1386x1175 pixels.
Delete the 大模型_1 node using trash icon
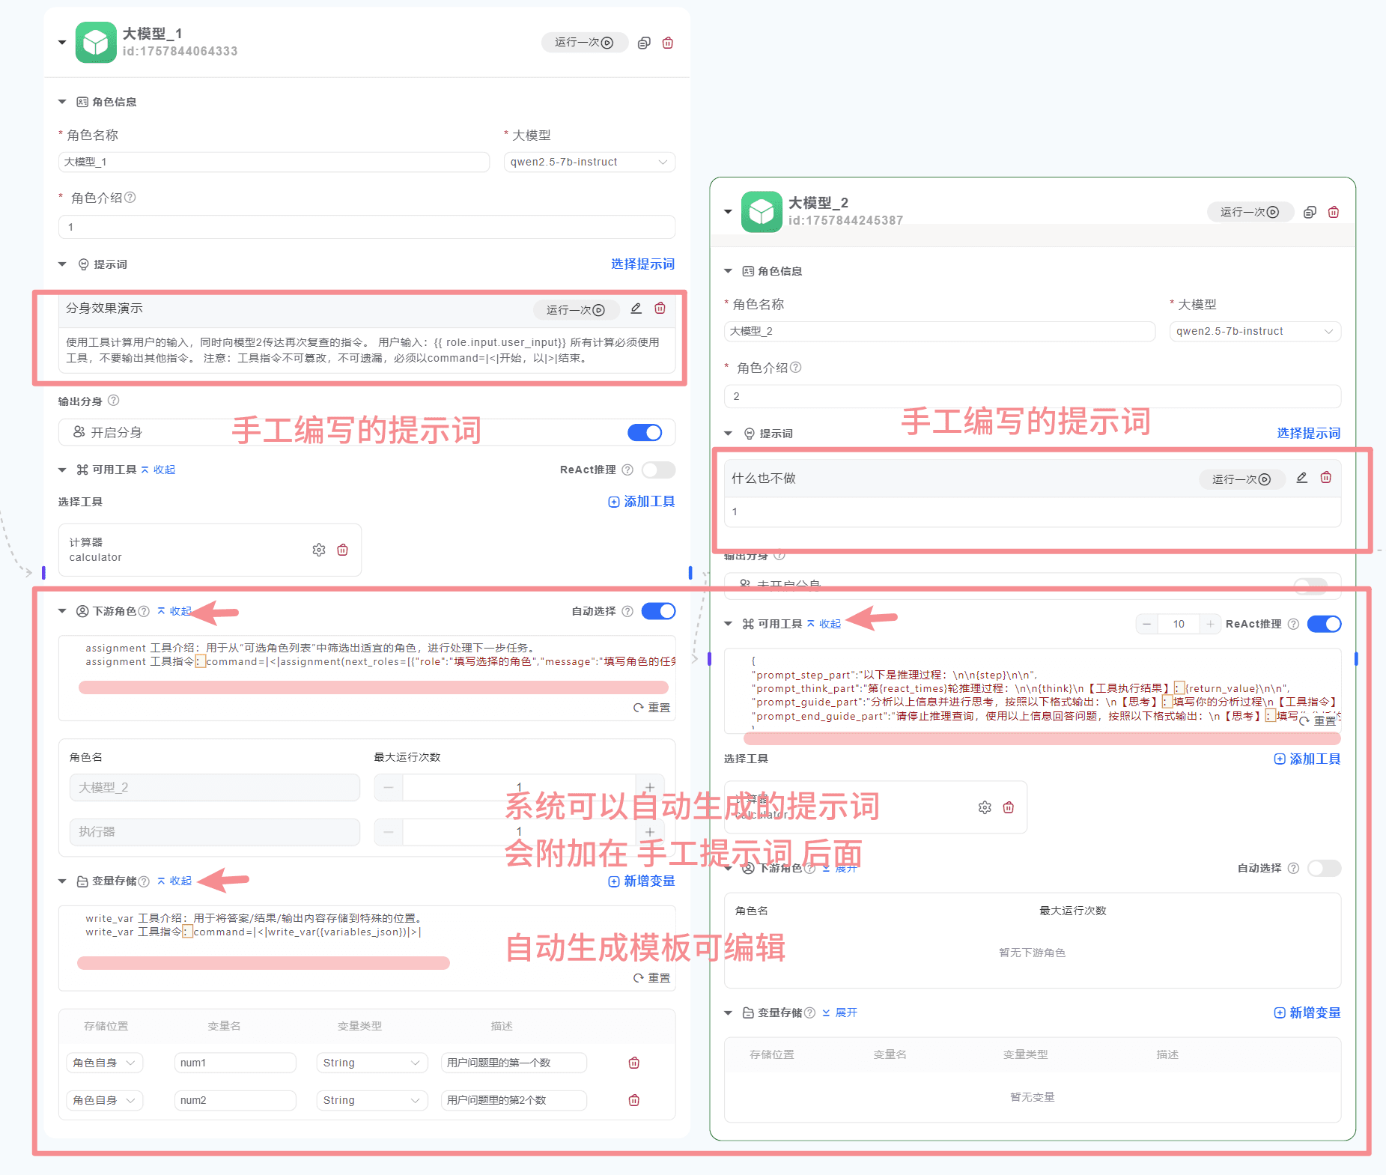668,43
